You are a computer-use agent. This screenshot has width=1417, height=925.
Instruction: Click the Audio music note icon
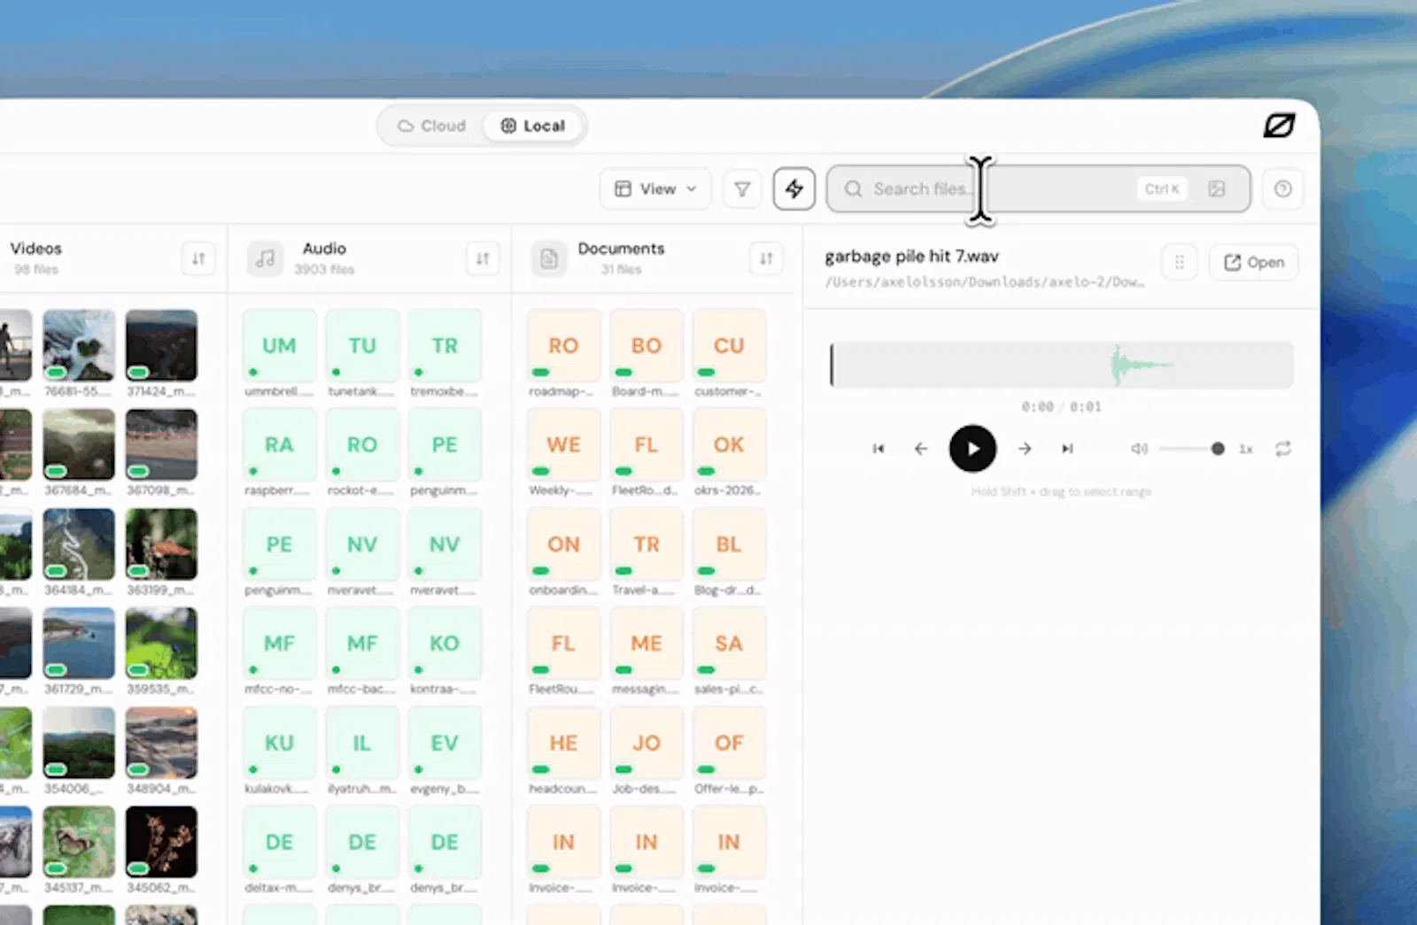point(265,258)
